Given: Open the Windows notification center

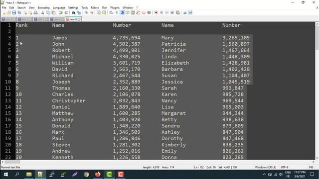Looking at the screenshot, I should coord(312,175).
